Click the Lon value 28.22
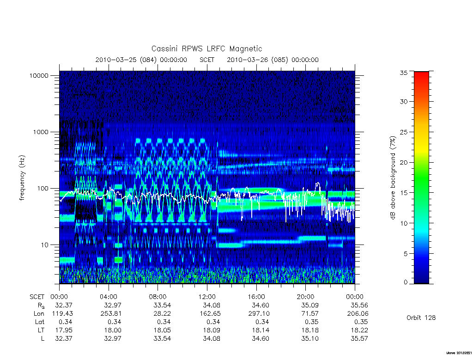 [162, 314]
